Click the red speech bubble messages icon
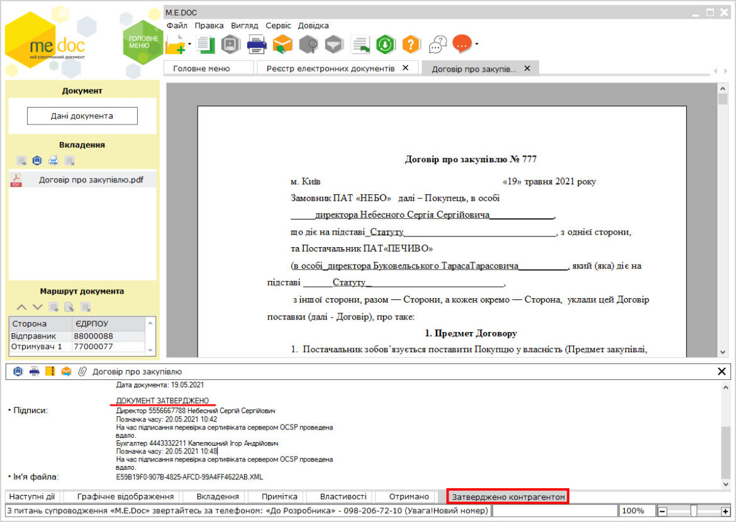736x522 pixels. (x=462, y=44)
